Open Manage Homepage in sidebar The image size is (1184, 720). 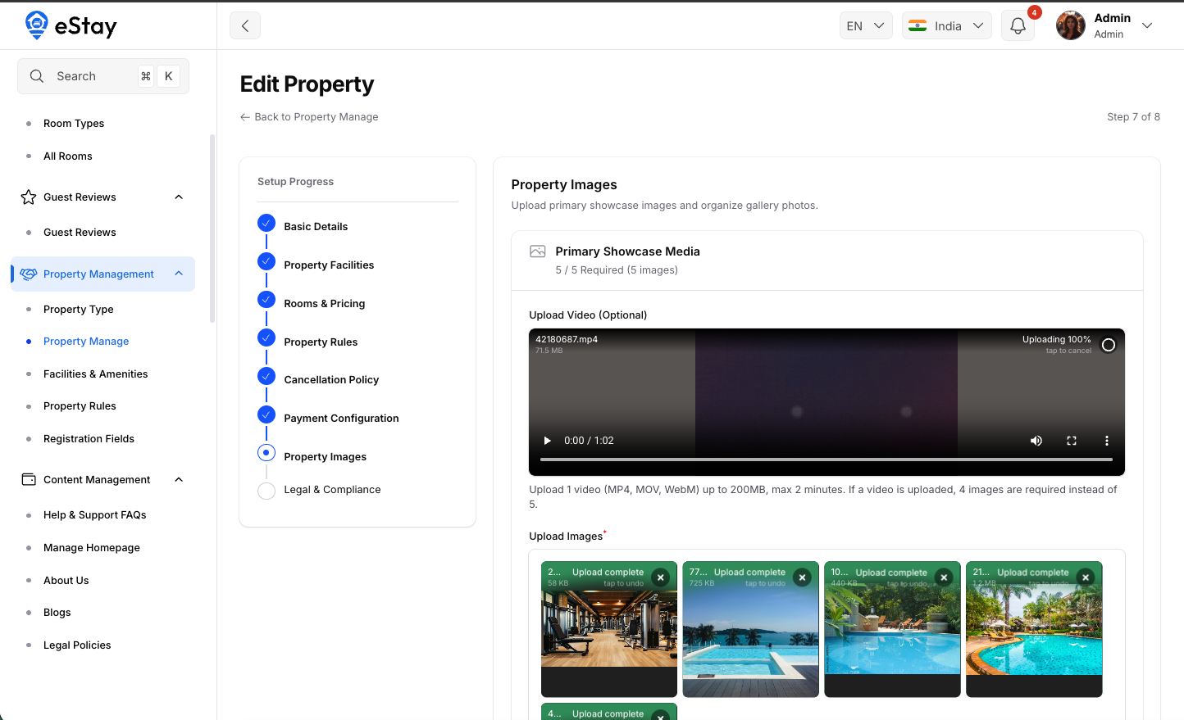click(x=92, y=548)
